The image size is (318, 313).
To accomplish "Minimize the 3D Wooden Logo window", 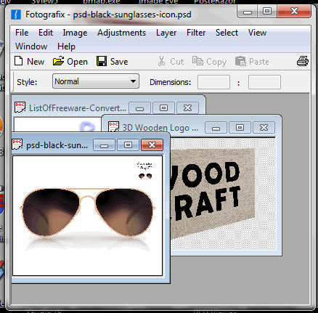I will (x=216, y=128).
